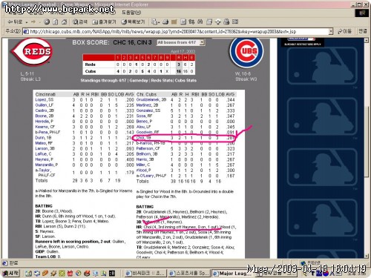Screen dimensions: 371x278
Task: Click the Refresh page icon
Action: (x=56, y=22)
